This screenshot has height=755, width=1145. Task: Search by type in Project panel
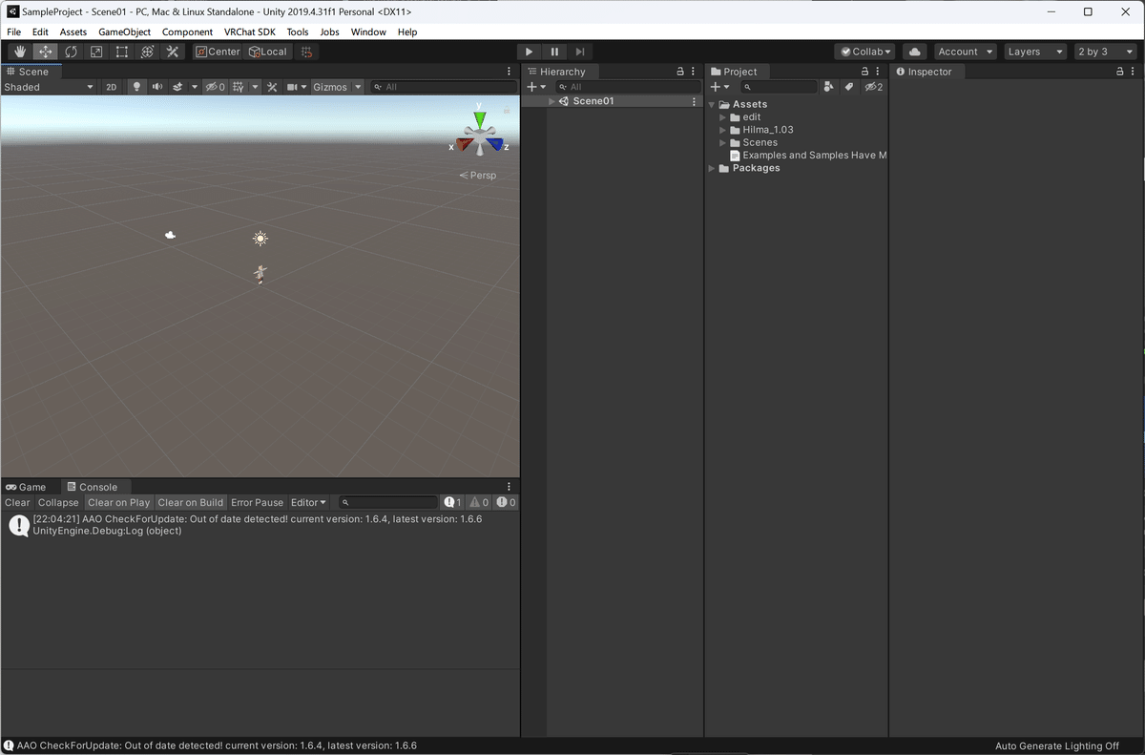pos(828,87)
